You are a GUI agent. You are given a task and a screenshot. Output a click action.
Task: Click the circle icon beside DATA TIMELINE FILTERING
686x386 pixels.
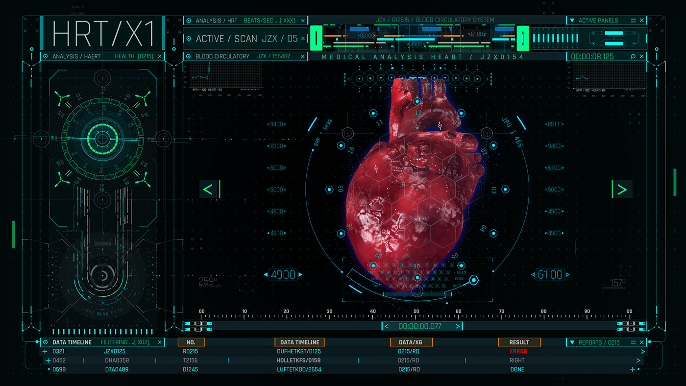coord(46,342)
